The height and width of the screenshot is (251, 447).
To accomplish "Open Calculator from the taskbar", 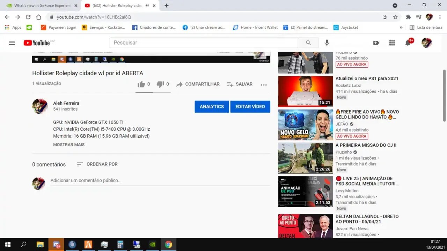I will (x=120, y=244).
